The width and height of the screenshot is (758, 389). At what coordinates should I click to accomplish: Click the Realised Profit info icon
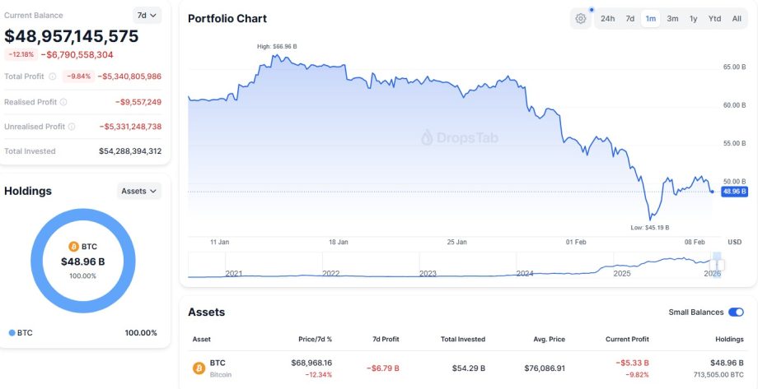63,102
